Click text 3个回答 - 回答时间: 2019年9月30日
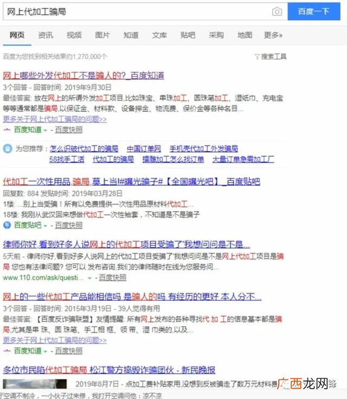This screenshot has width=347, height=399. [x=57, y=87]
